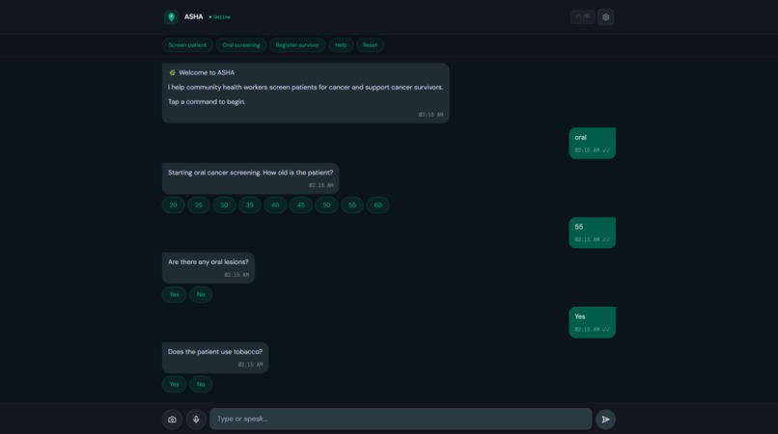Click the sent 'Yes' message bubble
The width and height of the screenshot is (778, 434).
[x=592, y=322]
